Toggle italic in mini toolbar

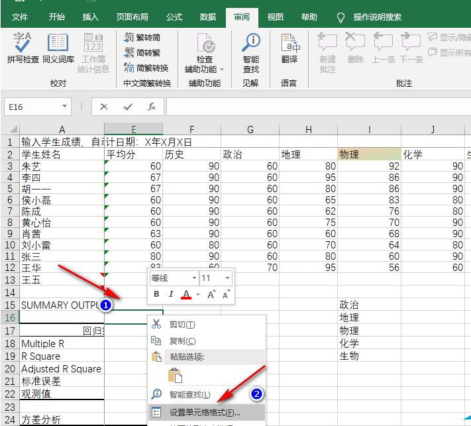coord(171,294)
